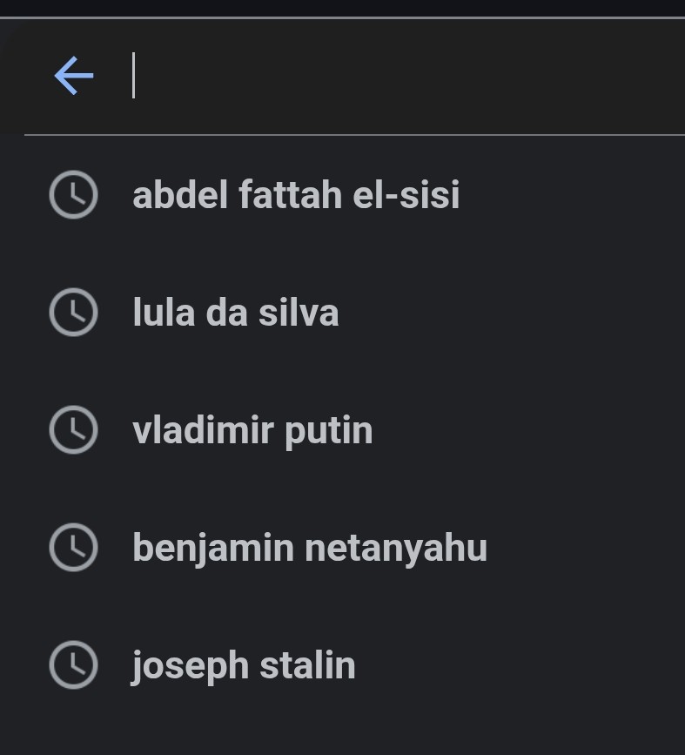Open the abdel fattah el-sisi search suggestion
Viewport: 685px width, 755px height.
tap(343, 194)
